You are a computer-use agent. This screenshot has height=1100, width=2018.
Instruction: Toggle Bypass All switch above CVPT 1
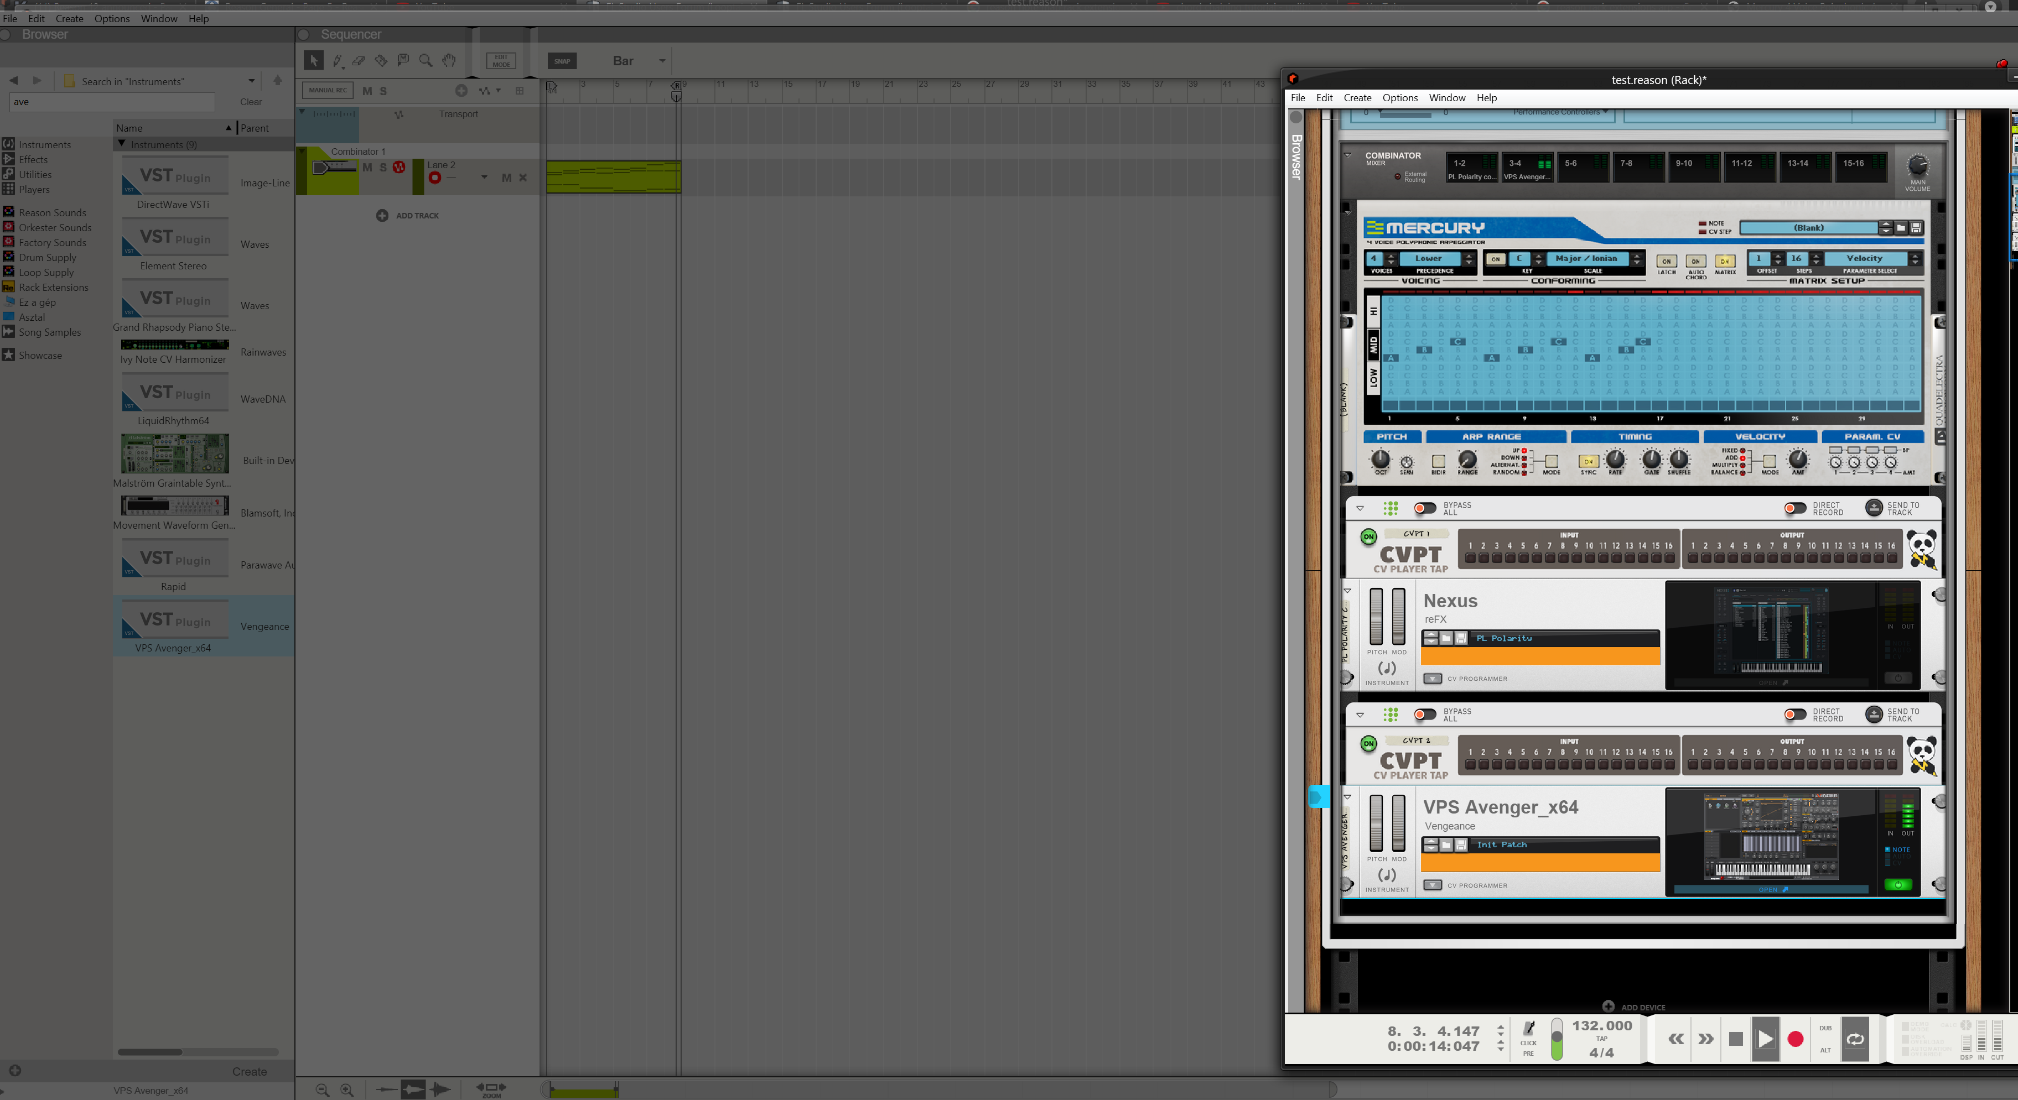[1424, 508]
